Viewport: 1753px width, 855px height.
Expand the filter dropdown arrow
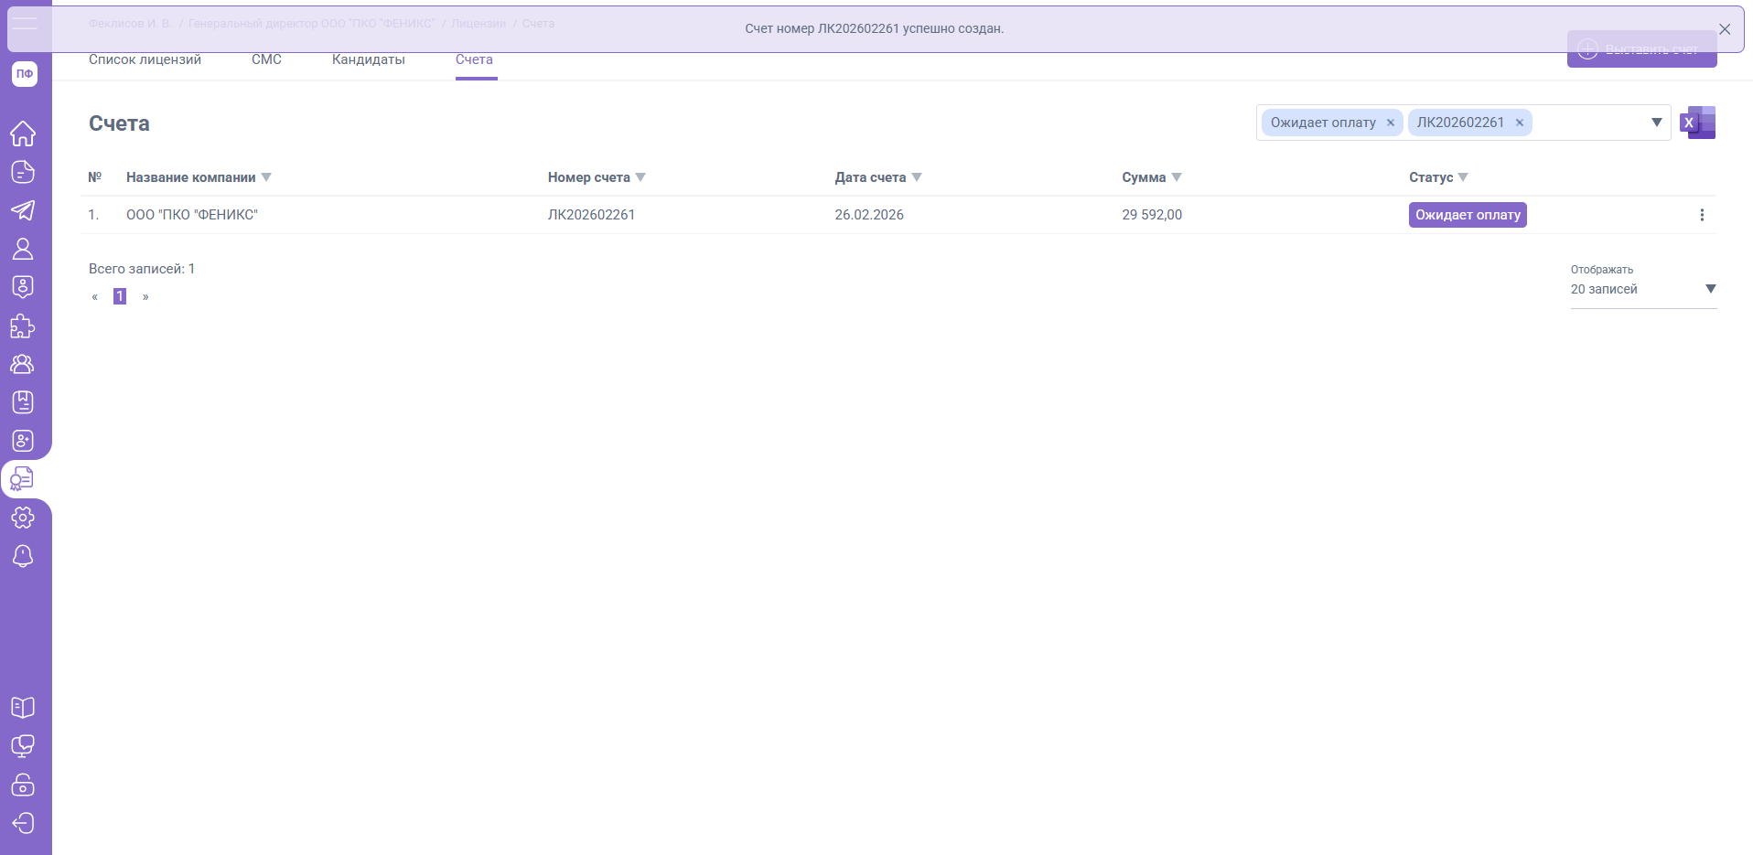[x=1656, y=123]
